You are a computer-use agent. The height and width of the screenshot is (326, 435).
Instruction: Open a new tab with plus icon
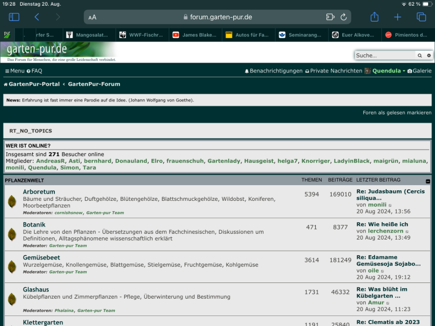[398, 17]
